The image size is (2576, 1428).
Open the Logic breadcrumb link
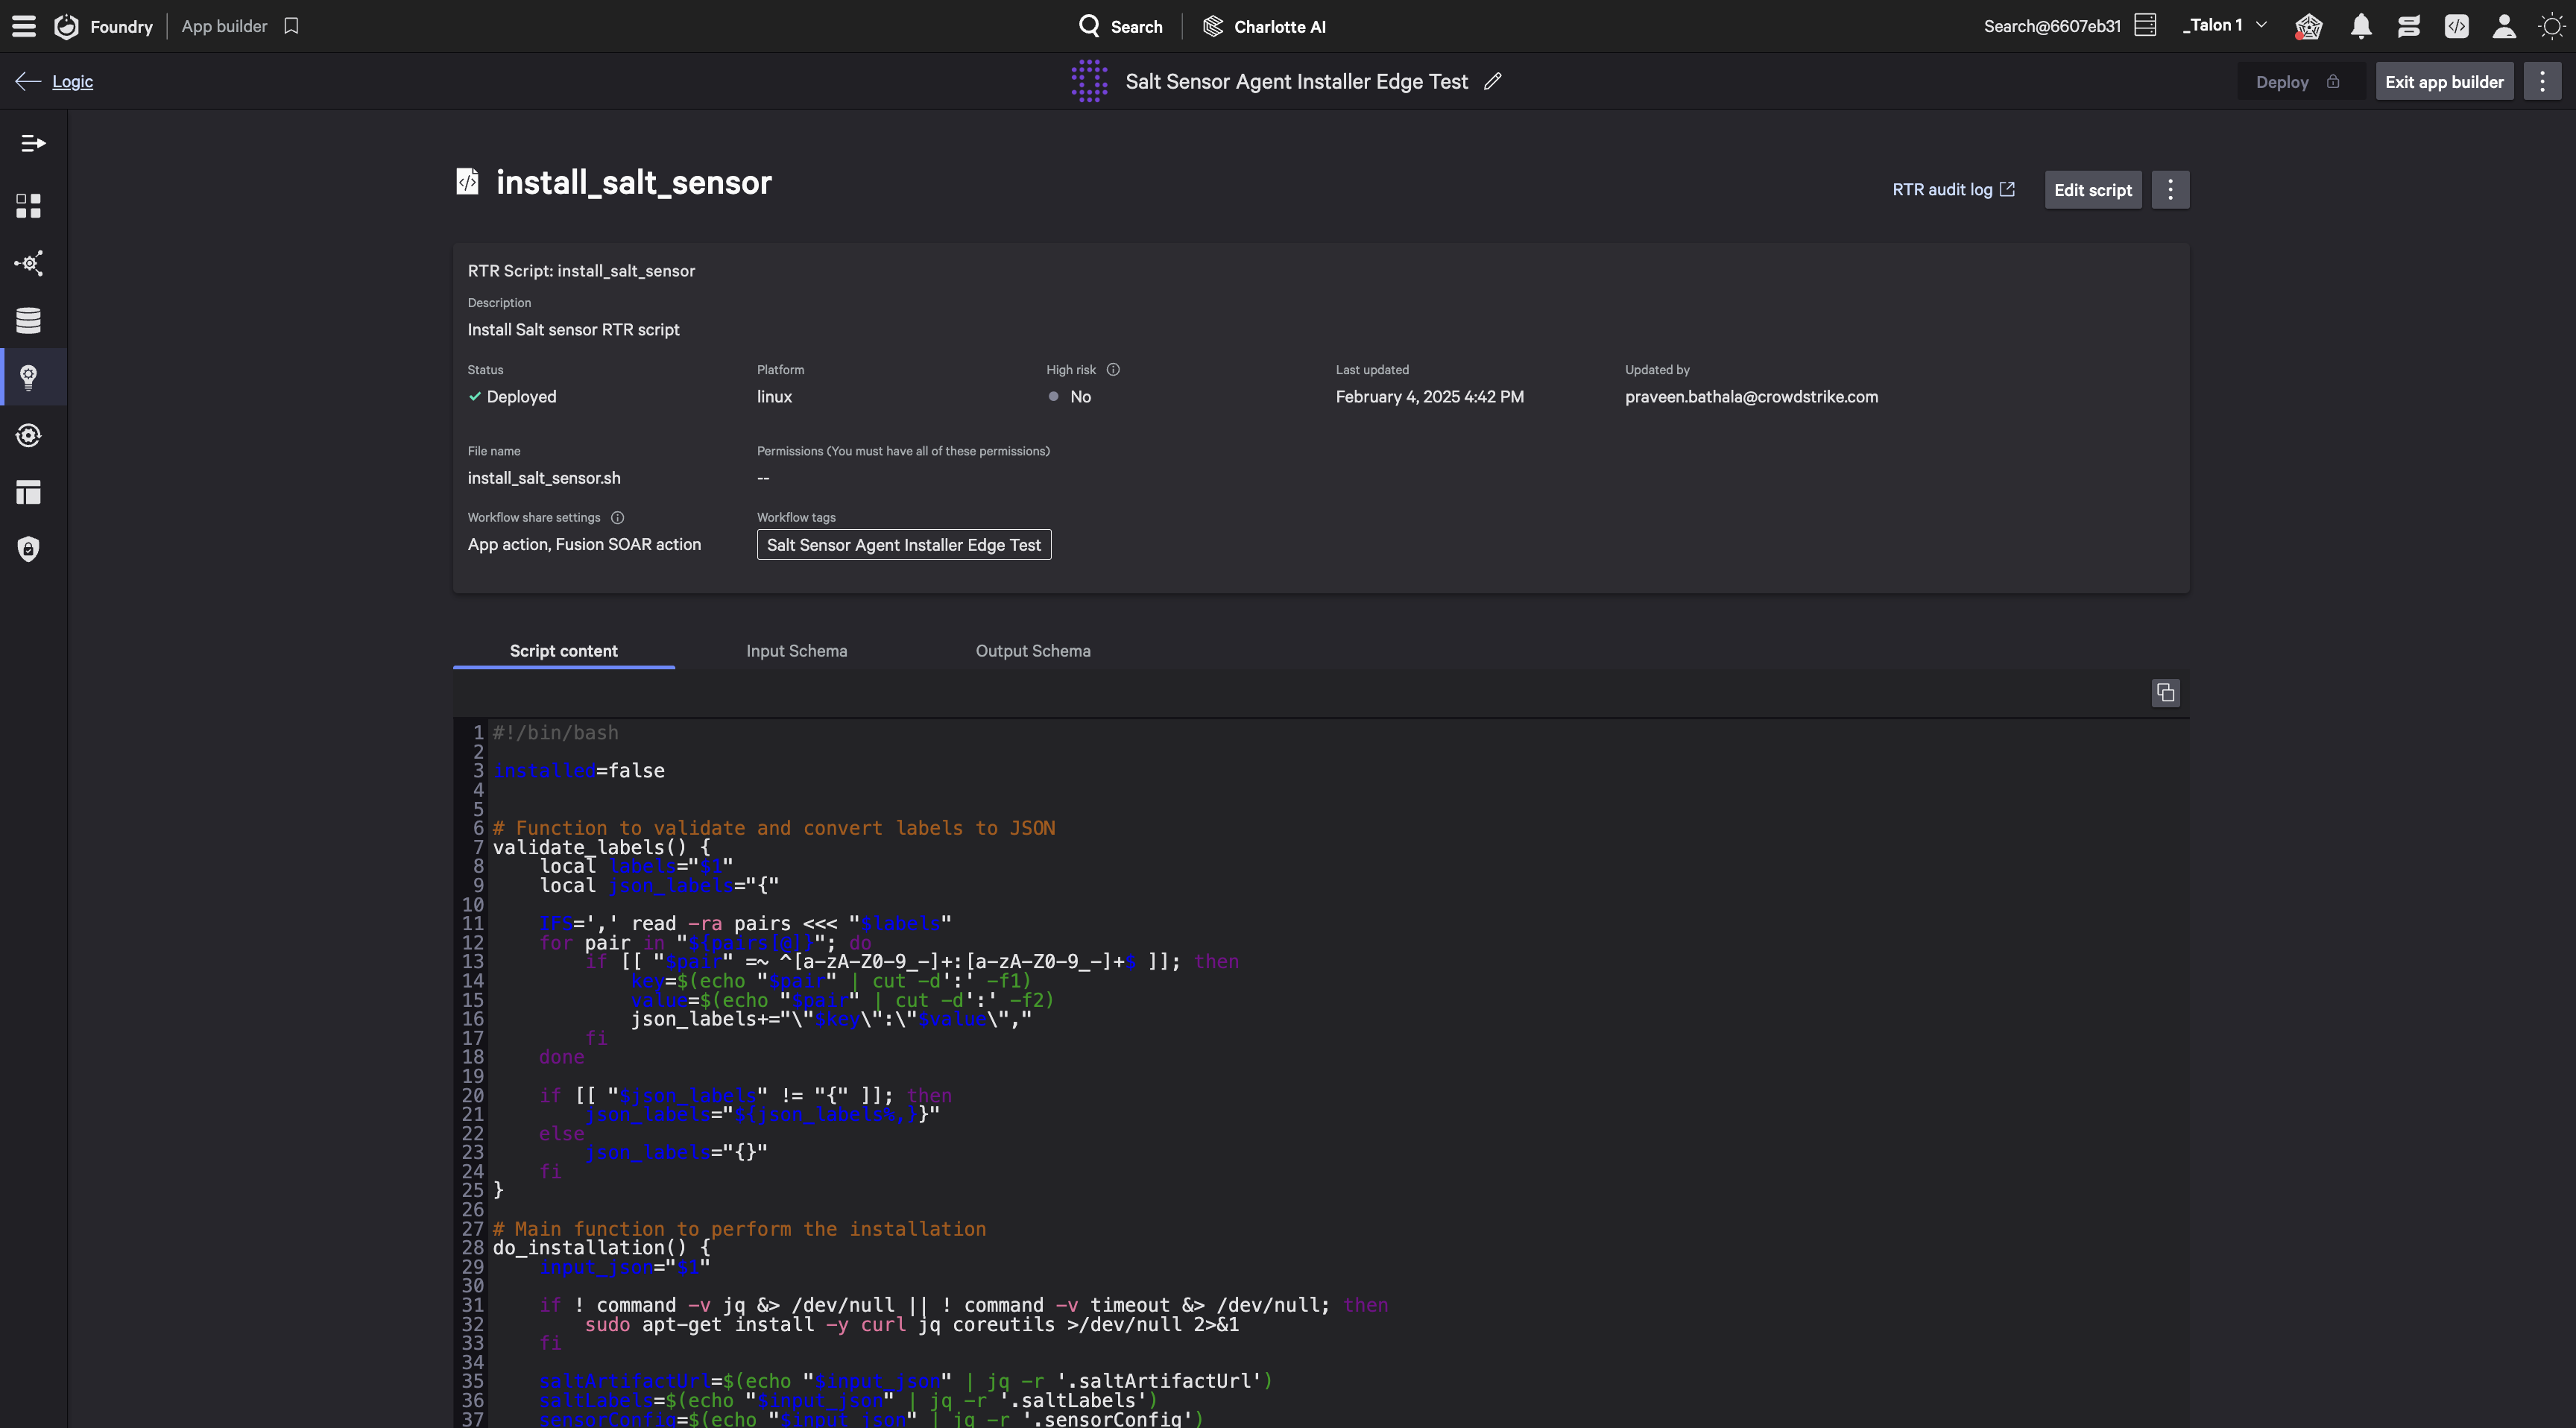(72, 81)
